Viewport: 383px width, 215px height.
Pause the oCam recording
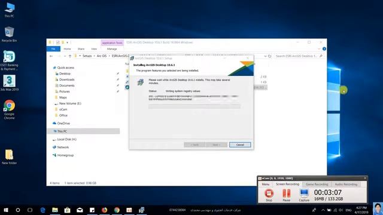click(x=286, y=195)
